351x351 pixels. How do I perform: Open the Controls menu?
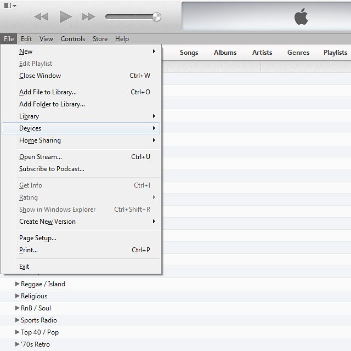(73, 39)
